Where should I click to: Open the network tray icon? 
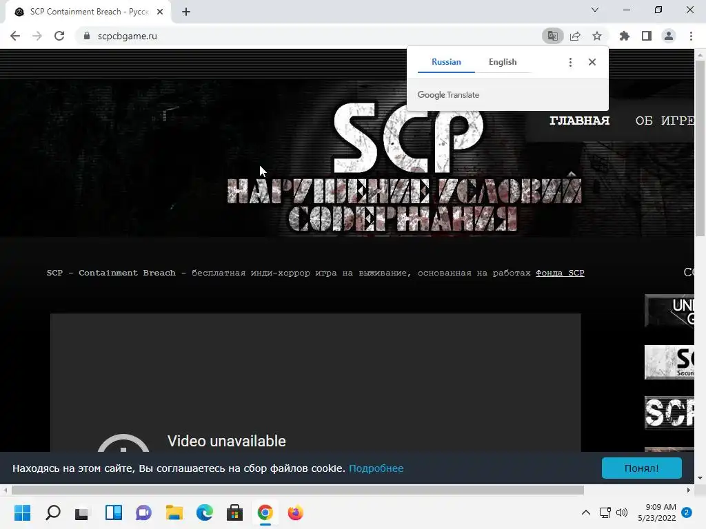[605, 512]
